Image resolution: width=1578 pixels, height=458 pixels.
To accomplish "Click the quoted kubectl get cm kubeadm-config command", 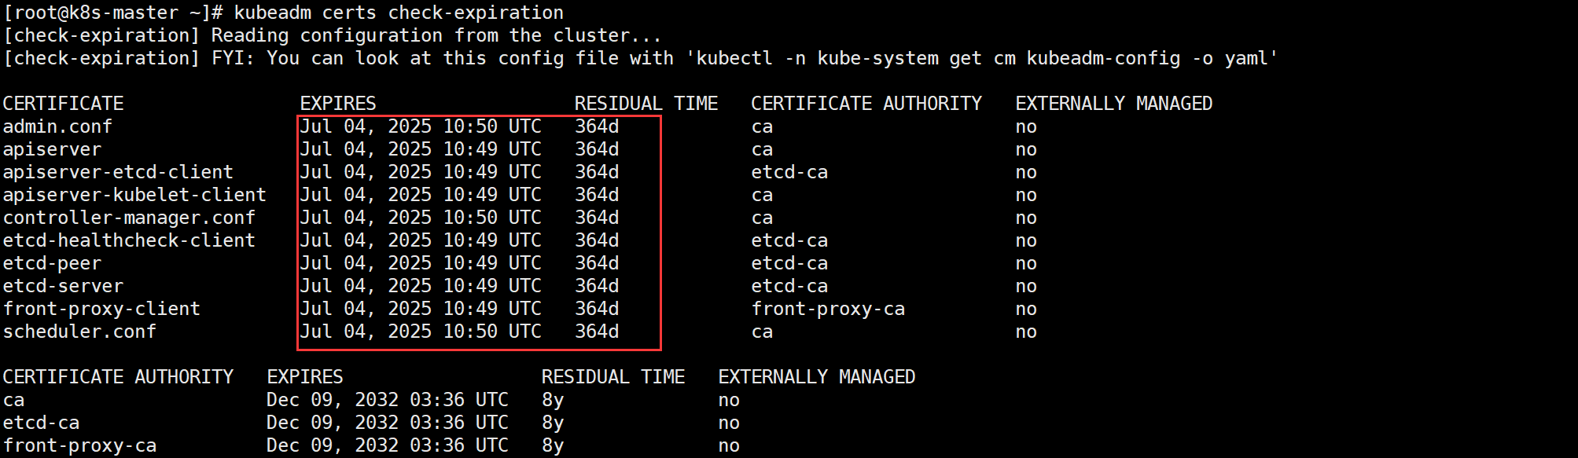I will [x=986, y=58].
